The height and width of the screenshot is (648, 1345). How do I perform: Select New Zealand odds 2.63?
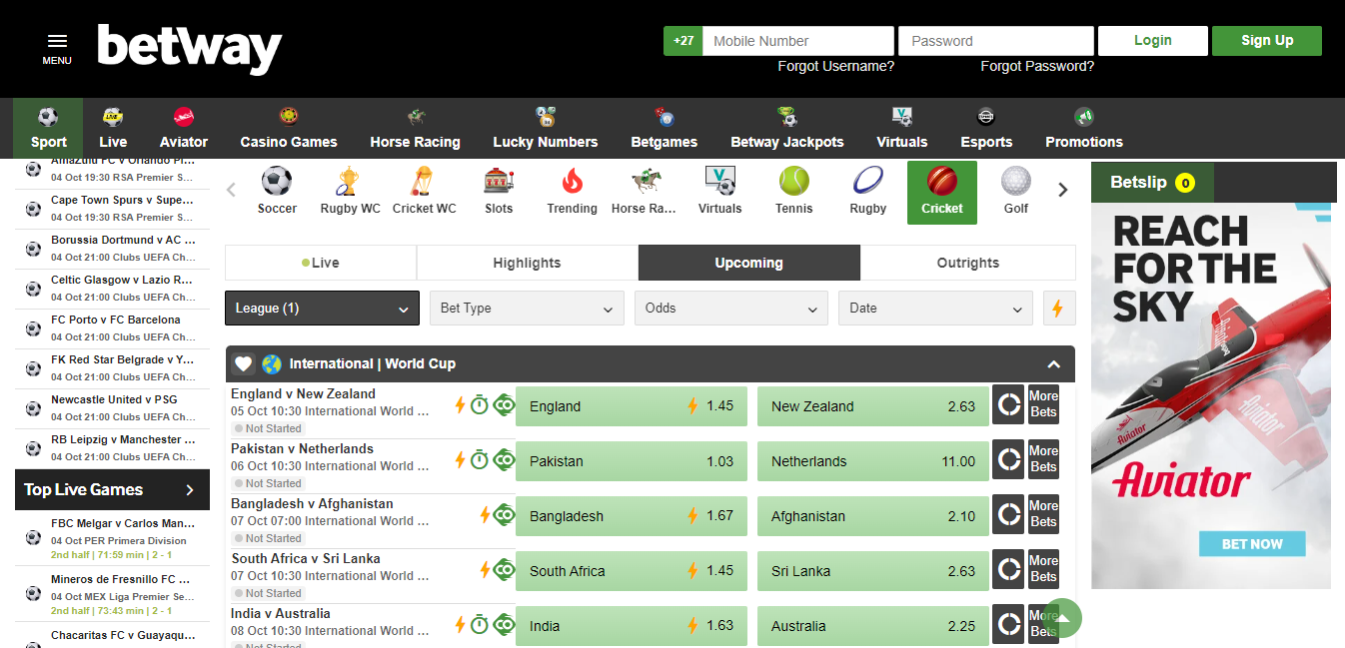point(873,406)
